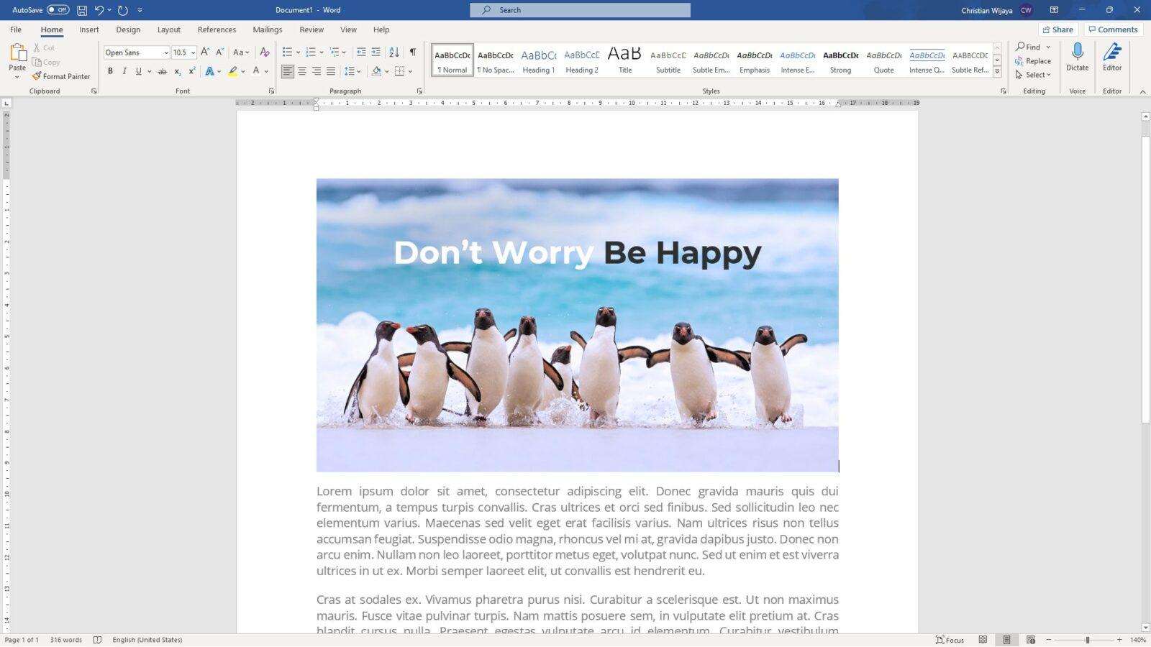Image resolution: width=1151 pixels, height=647 pixels.
Task: Open the References ribbon tab
Action: (x=217, y=29)
